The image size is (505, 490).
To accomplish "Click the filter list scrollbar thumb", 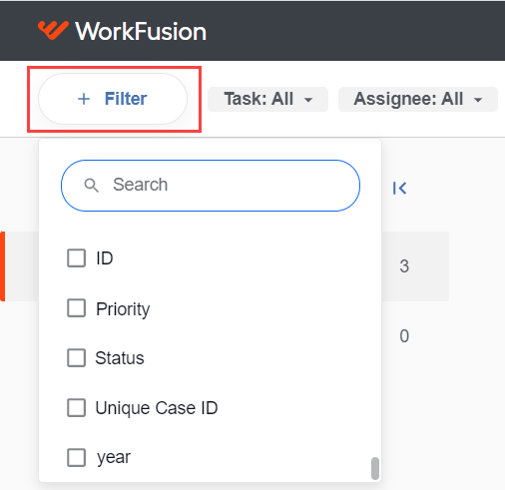I will coord(375,468).
